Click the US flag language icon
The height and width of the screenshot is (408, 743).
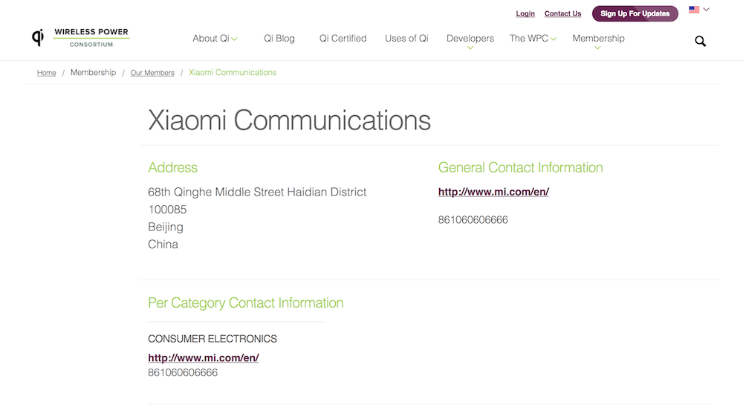(694, 10)
